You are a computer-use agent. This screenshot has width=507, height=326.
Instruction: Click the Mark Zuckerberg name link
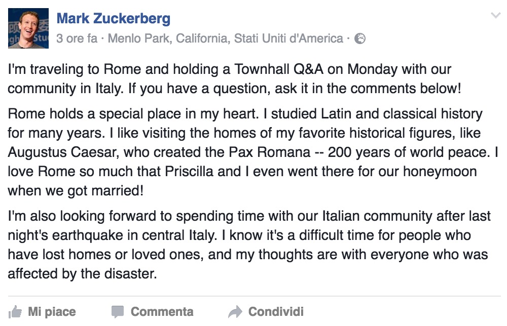point(113,19)
